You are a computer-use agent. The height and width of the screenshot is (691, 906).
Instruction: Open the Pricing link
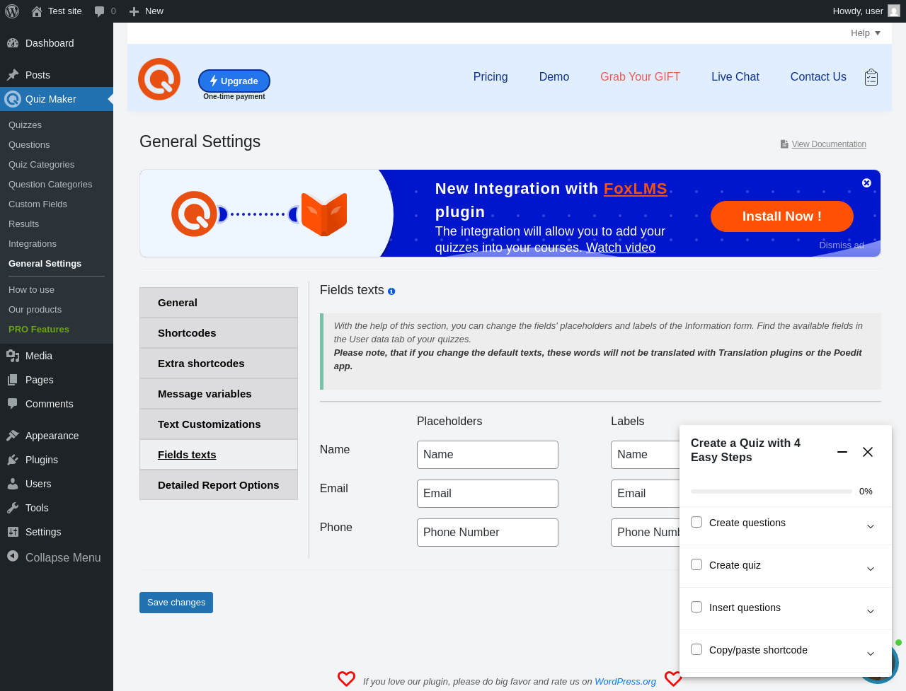[491, 77]
